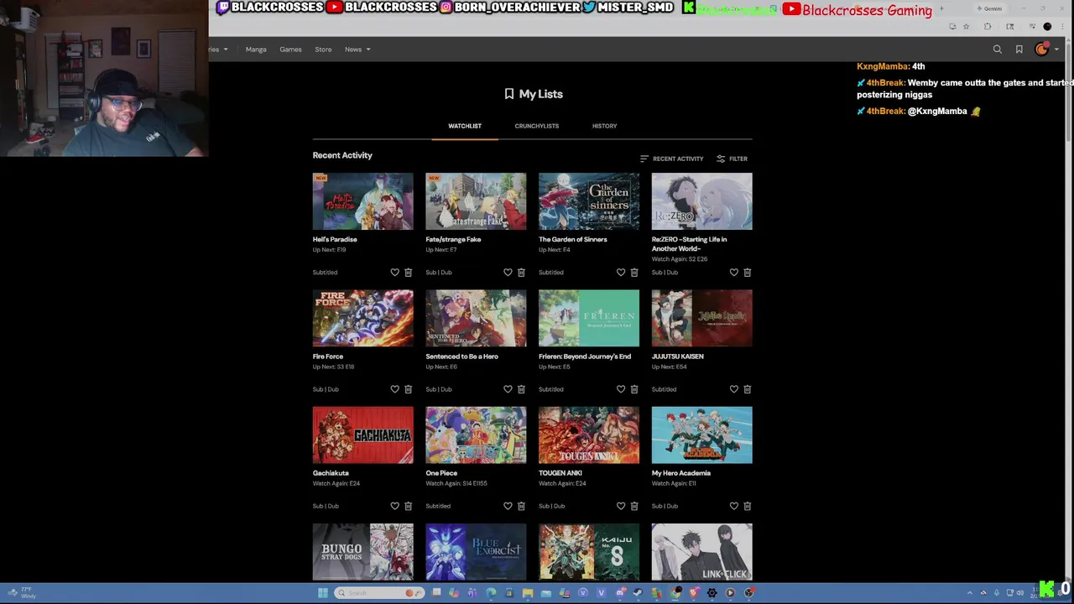
Task: Remove Fire Force with trash icon
Action: (409, 389)
